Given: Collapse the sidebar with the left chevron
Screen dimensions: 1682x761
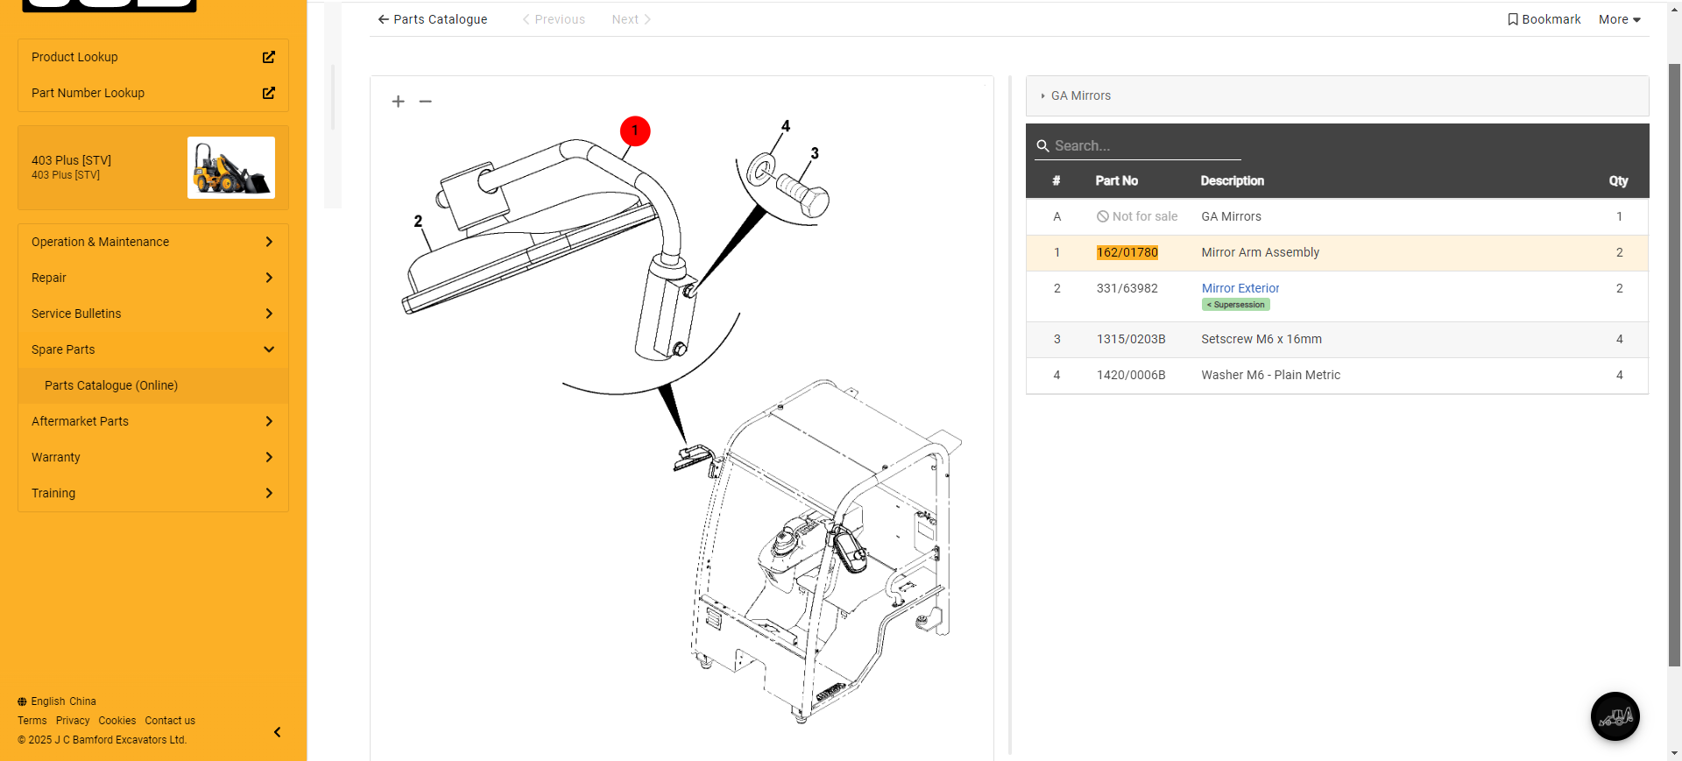Looking at the screenshot, I should (278, 732).
